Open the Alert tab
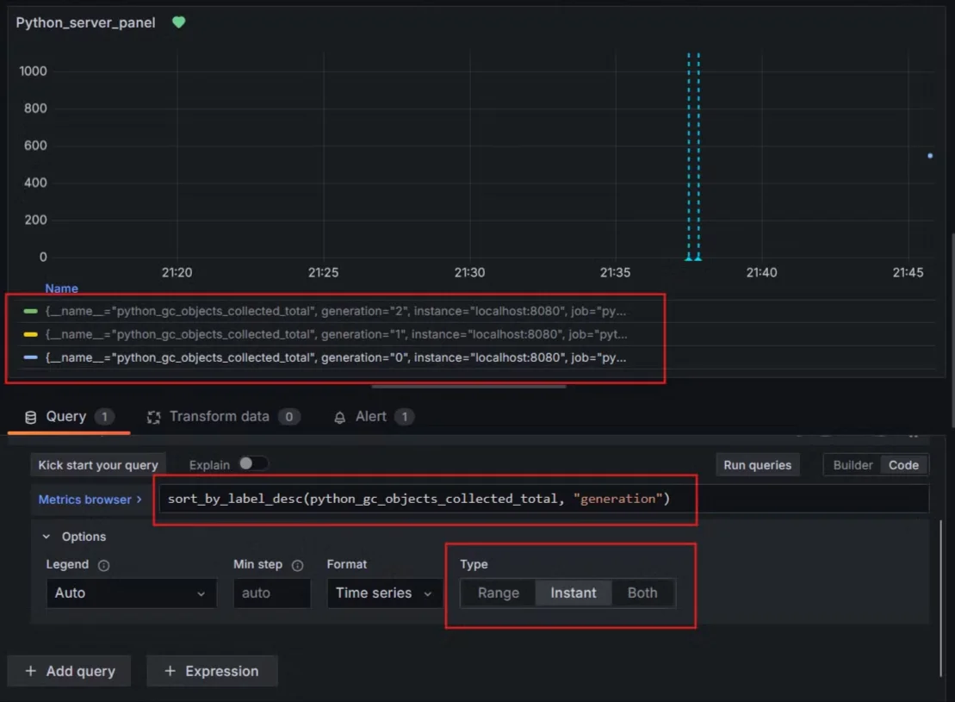Viewport: 955px width, 702px height. (x=374, y=417)
